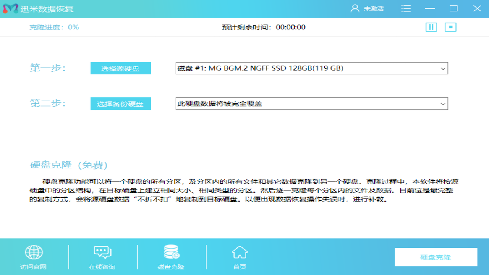The height and width of the screenshot is (275, 489).
Task: Click the 选择备份硬盘 button
Action: coord(120,104)
